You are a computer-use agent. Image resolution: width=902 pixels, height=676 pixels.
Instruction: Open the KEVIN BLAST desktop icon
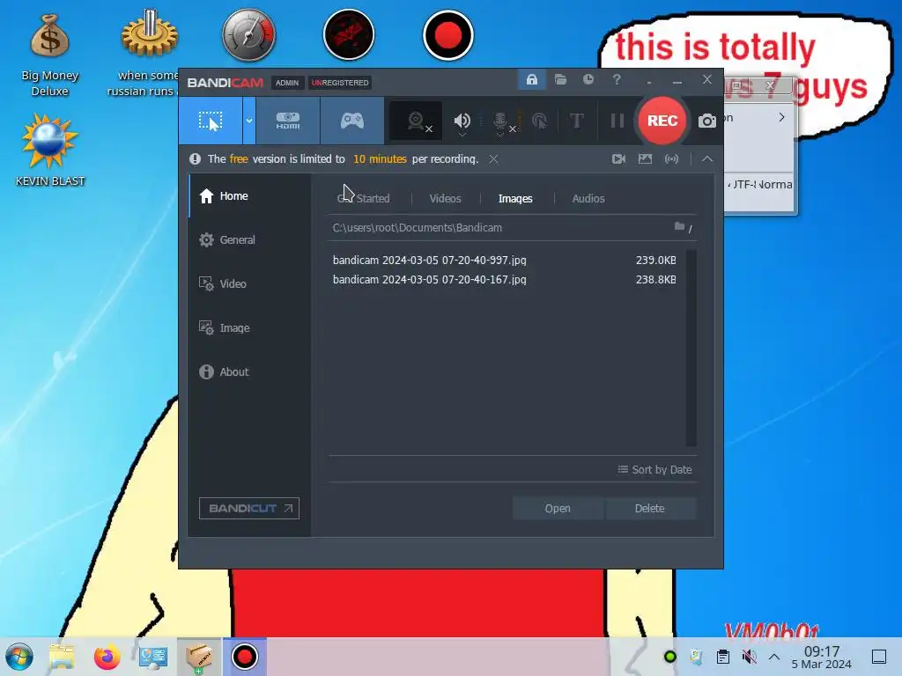50,151
